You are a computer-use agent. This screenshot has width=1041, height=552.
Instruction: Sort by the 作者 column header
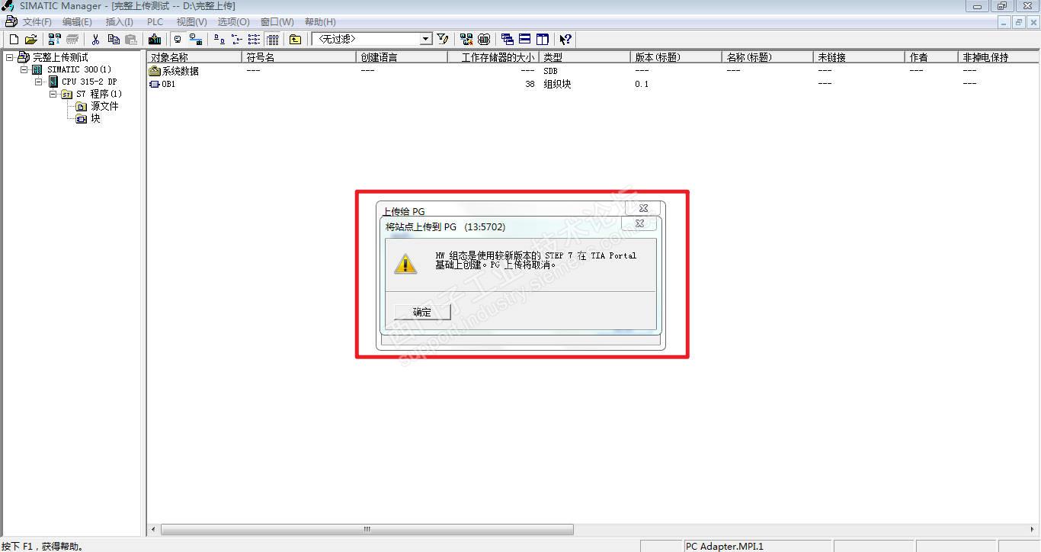point(932,57)
